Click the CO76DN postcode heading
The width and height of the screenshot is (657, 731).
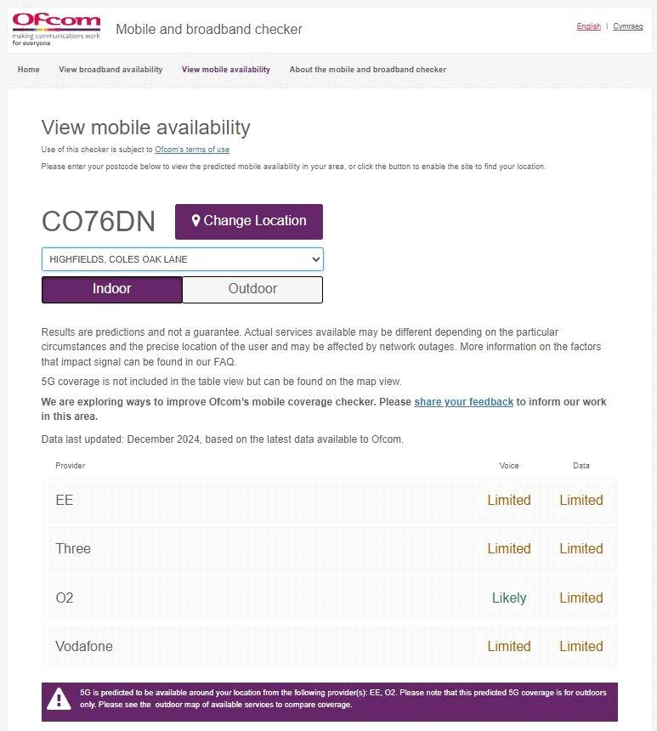99,222
